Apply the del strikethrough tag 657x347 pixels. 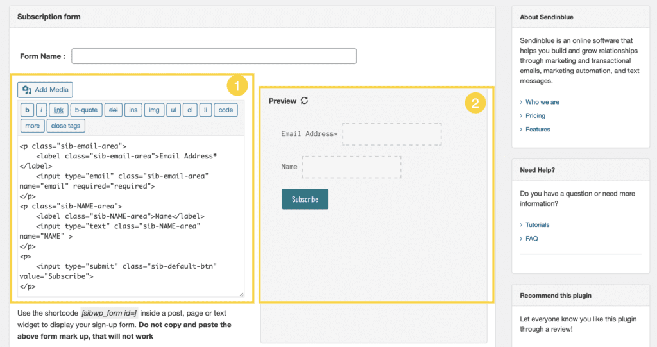[113, 110]
